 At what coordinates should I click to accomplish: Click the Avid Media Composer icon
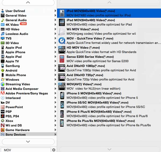3,89
